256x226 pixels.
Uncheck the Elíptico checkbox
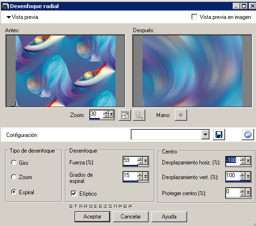(x=74, y=193)
